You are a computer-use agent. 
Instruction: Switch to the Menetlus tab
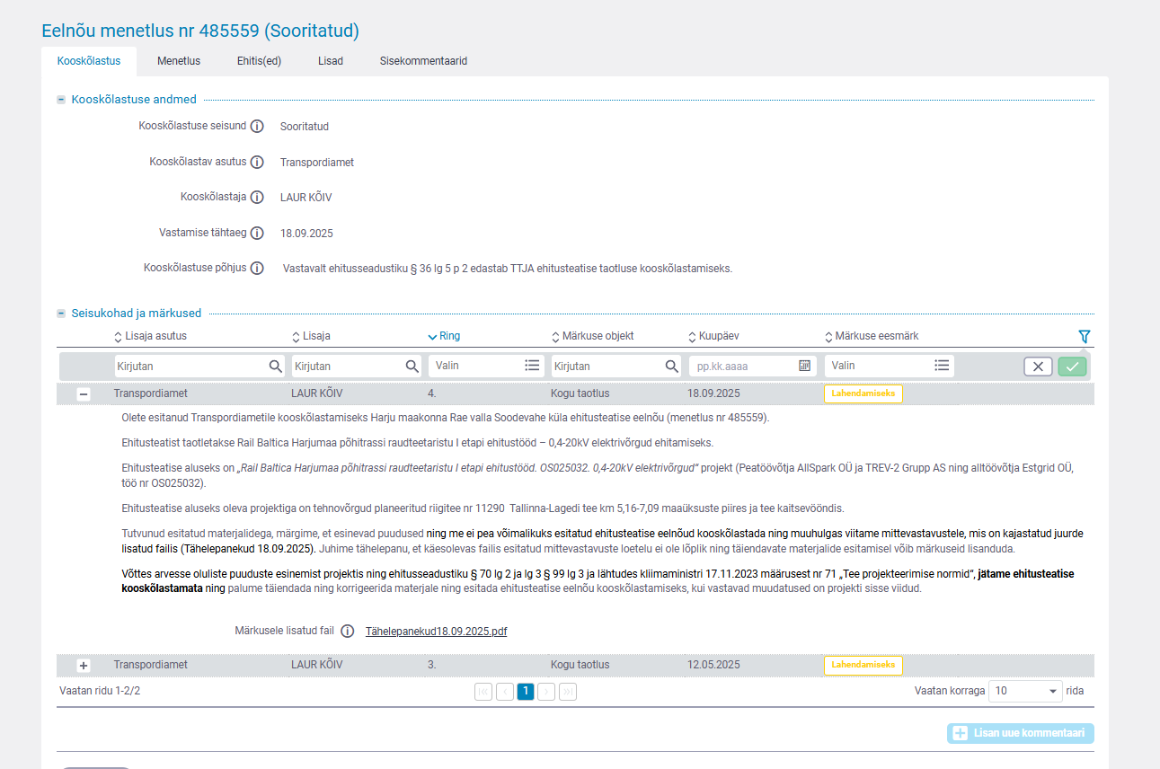pyautogui.click(x=179, y=61)
